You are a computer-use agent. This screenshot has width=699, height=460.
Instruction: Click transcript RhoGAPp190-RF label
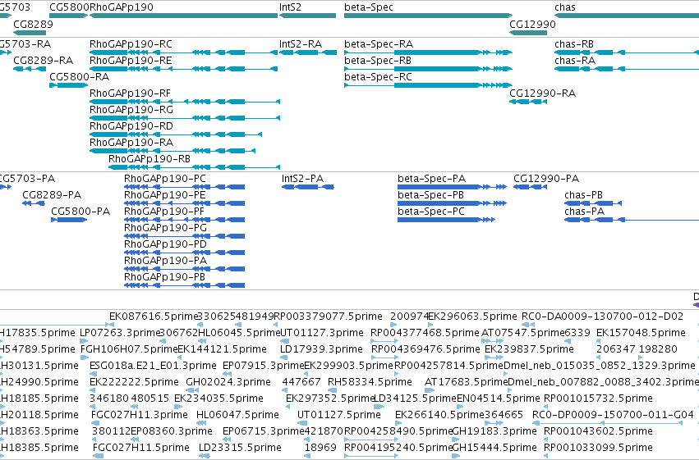[130, 93]
